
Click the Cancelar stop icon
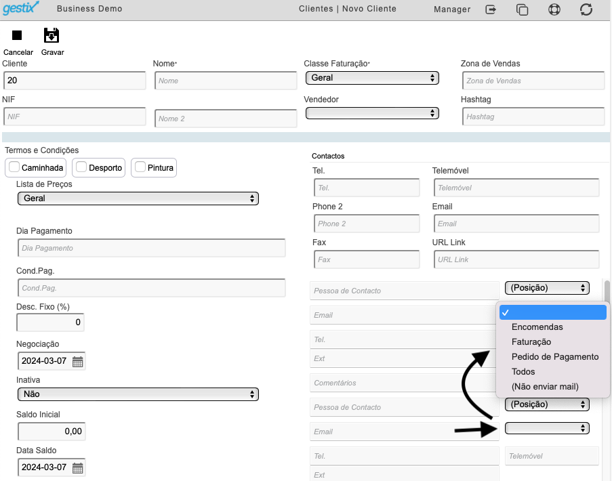(17, 35)
